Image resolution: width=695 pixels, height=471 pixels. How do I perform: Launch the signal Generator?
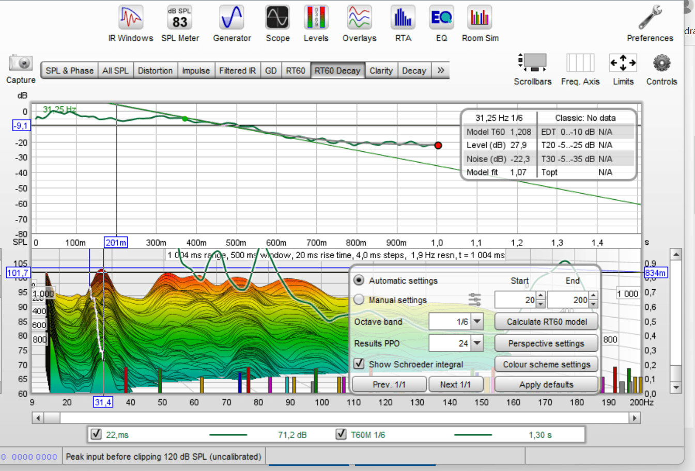click(x=232, y=23)
